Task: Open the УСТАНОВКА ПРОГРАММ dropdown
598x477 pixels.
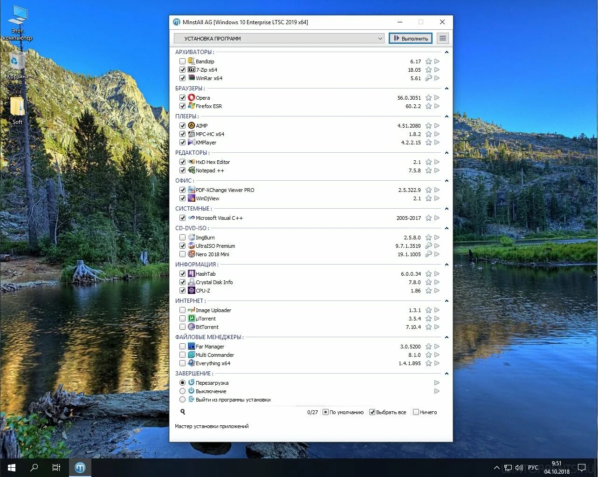Action: (x=279, y=39)
